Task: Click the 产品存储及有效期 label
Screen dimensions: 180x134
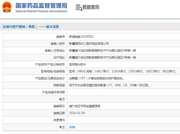Action: pos(53,92)
